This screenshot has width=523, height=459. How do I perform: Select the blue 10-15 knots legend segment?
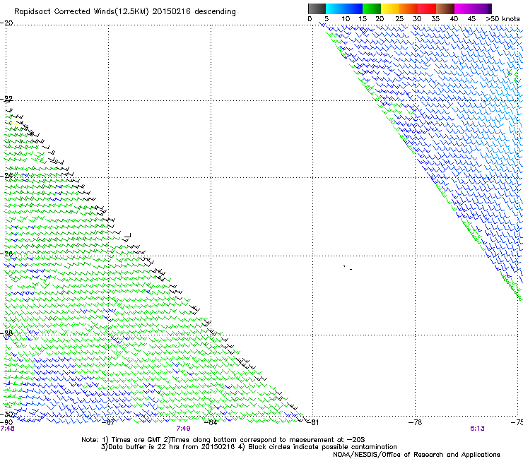click(353, 8)
